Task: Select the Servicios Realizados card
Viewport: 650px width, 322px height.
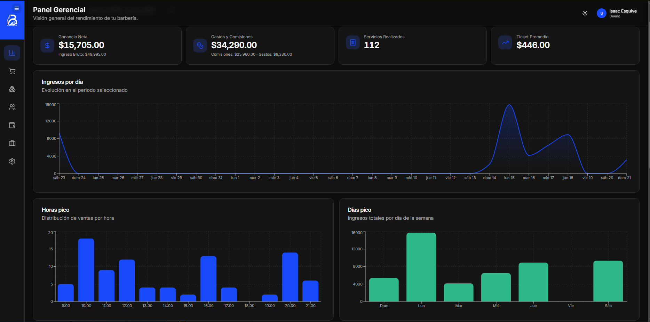Action: coord(412,46)
